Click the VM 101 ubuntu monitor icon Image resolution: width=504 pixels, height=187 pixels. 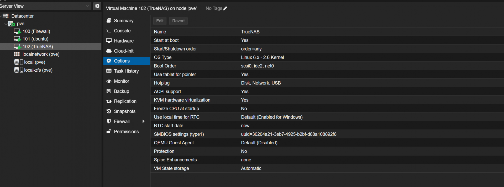tap(17, 39)
